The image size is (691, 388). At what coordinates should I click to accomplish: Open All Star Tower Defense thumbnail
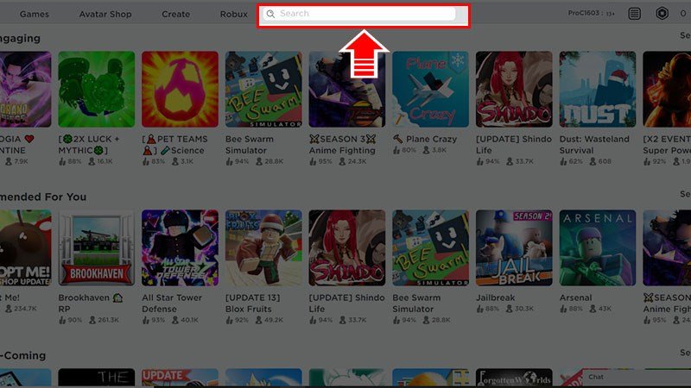click(180, 248)
